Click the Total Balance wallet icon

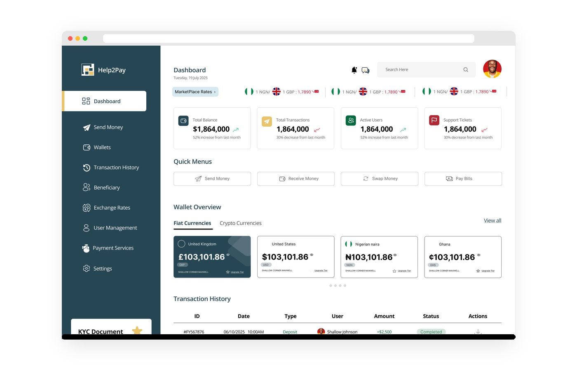(x=183, y=121)
